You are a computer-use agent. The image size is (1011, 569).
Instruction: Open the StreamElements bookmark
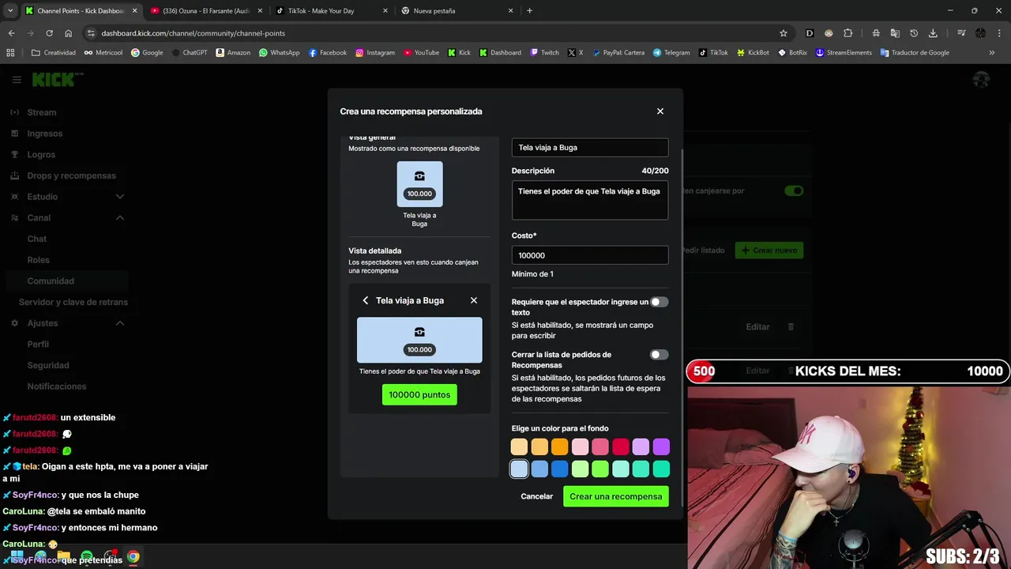coord(844,53)
